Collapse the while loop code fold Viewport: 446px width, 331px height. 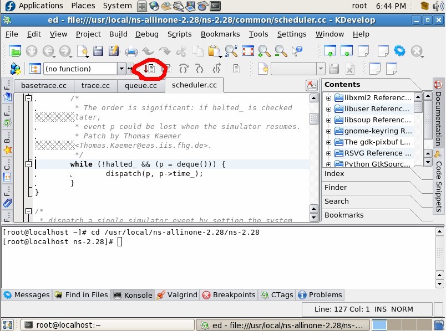tap(28, 164)
